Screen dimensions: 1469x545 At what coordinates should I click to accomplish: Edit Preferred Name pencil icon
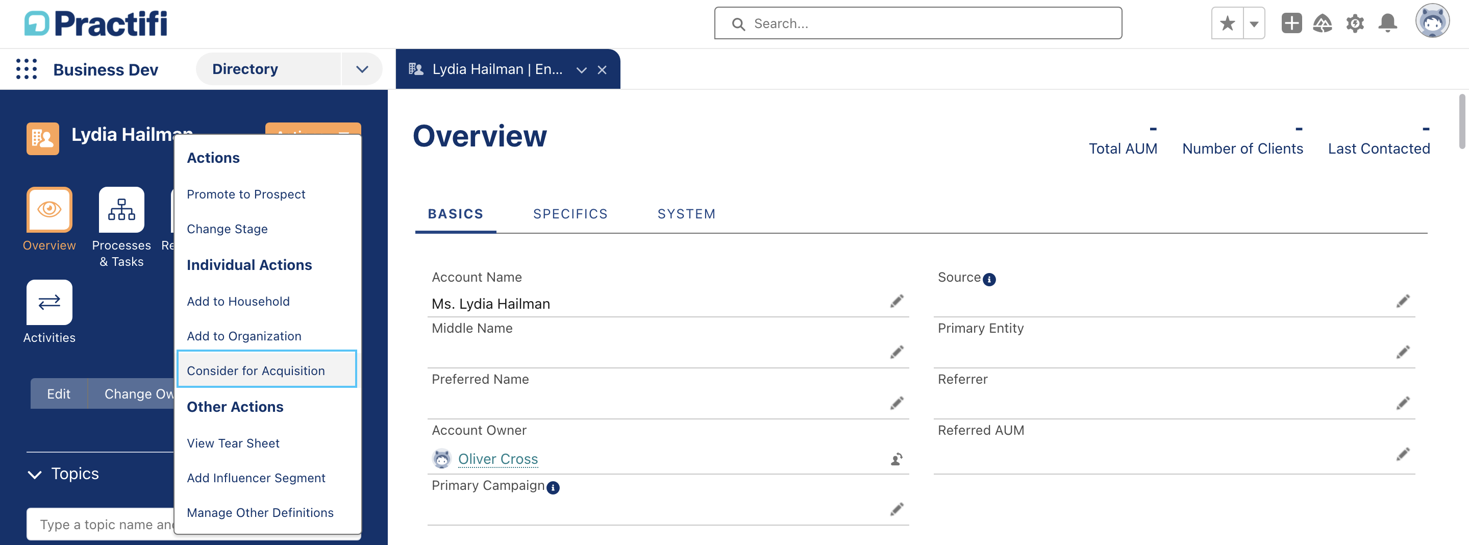(896, 404)
